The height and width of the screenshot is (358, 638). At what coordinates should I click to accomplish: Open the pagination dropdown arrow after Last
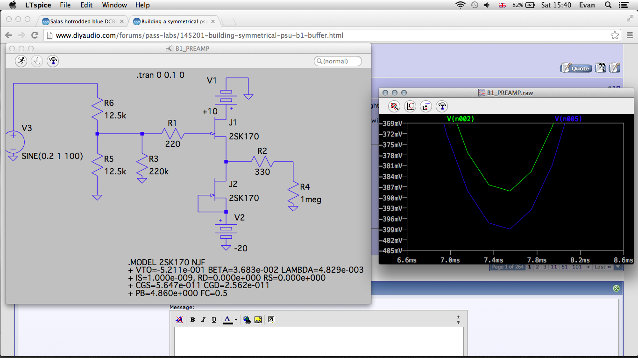[618, 267]
